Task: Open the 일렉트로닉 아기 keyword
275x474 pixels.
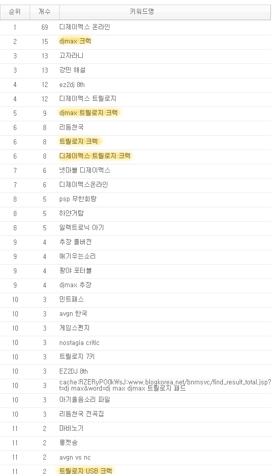Action: [81, 228]
